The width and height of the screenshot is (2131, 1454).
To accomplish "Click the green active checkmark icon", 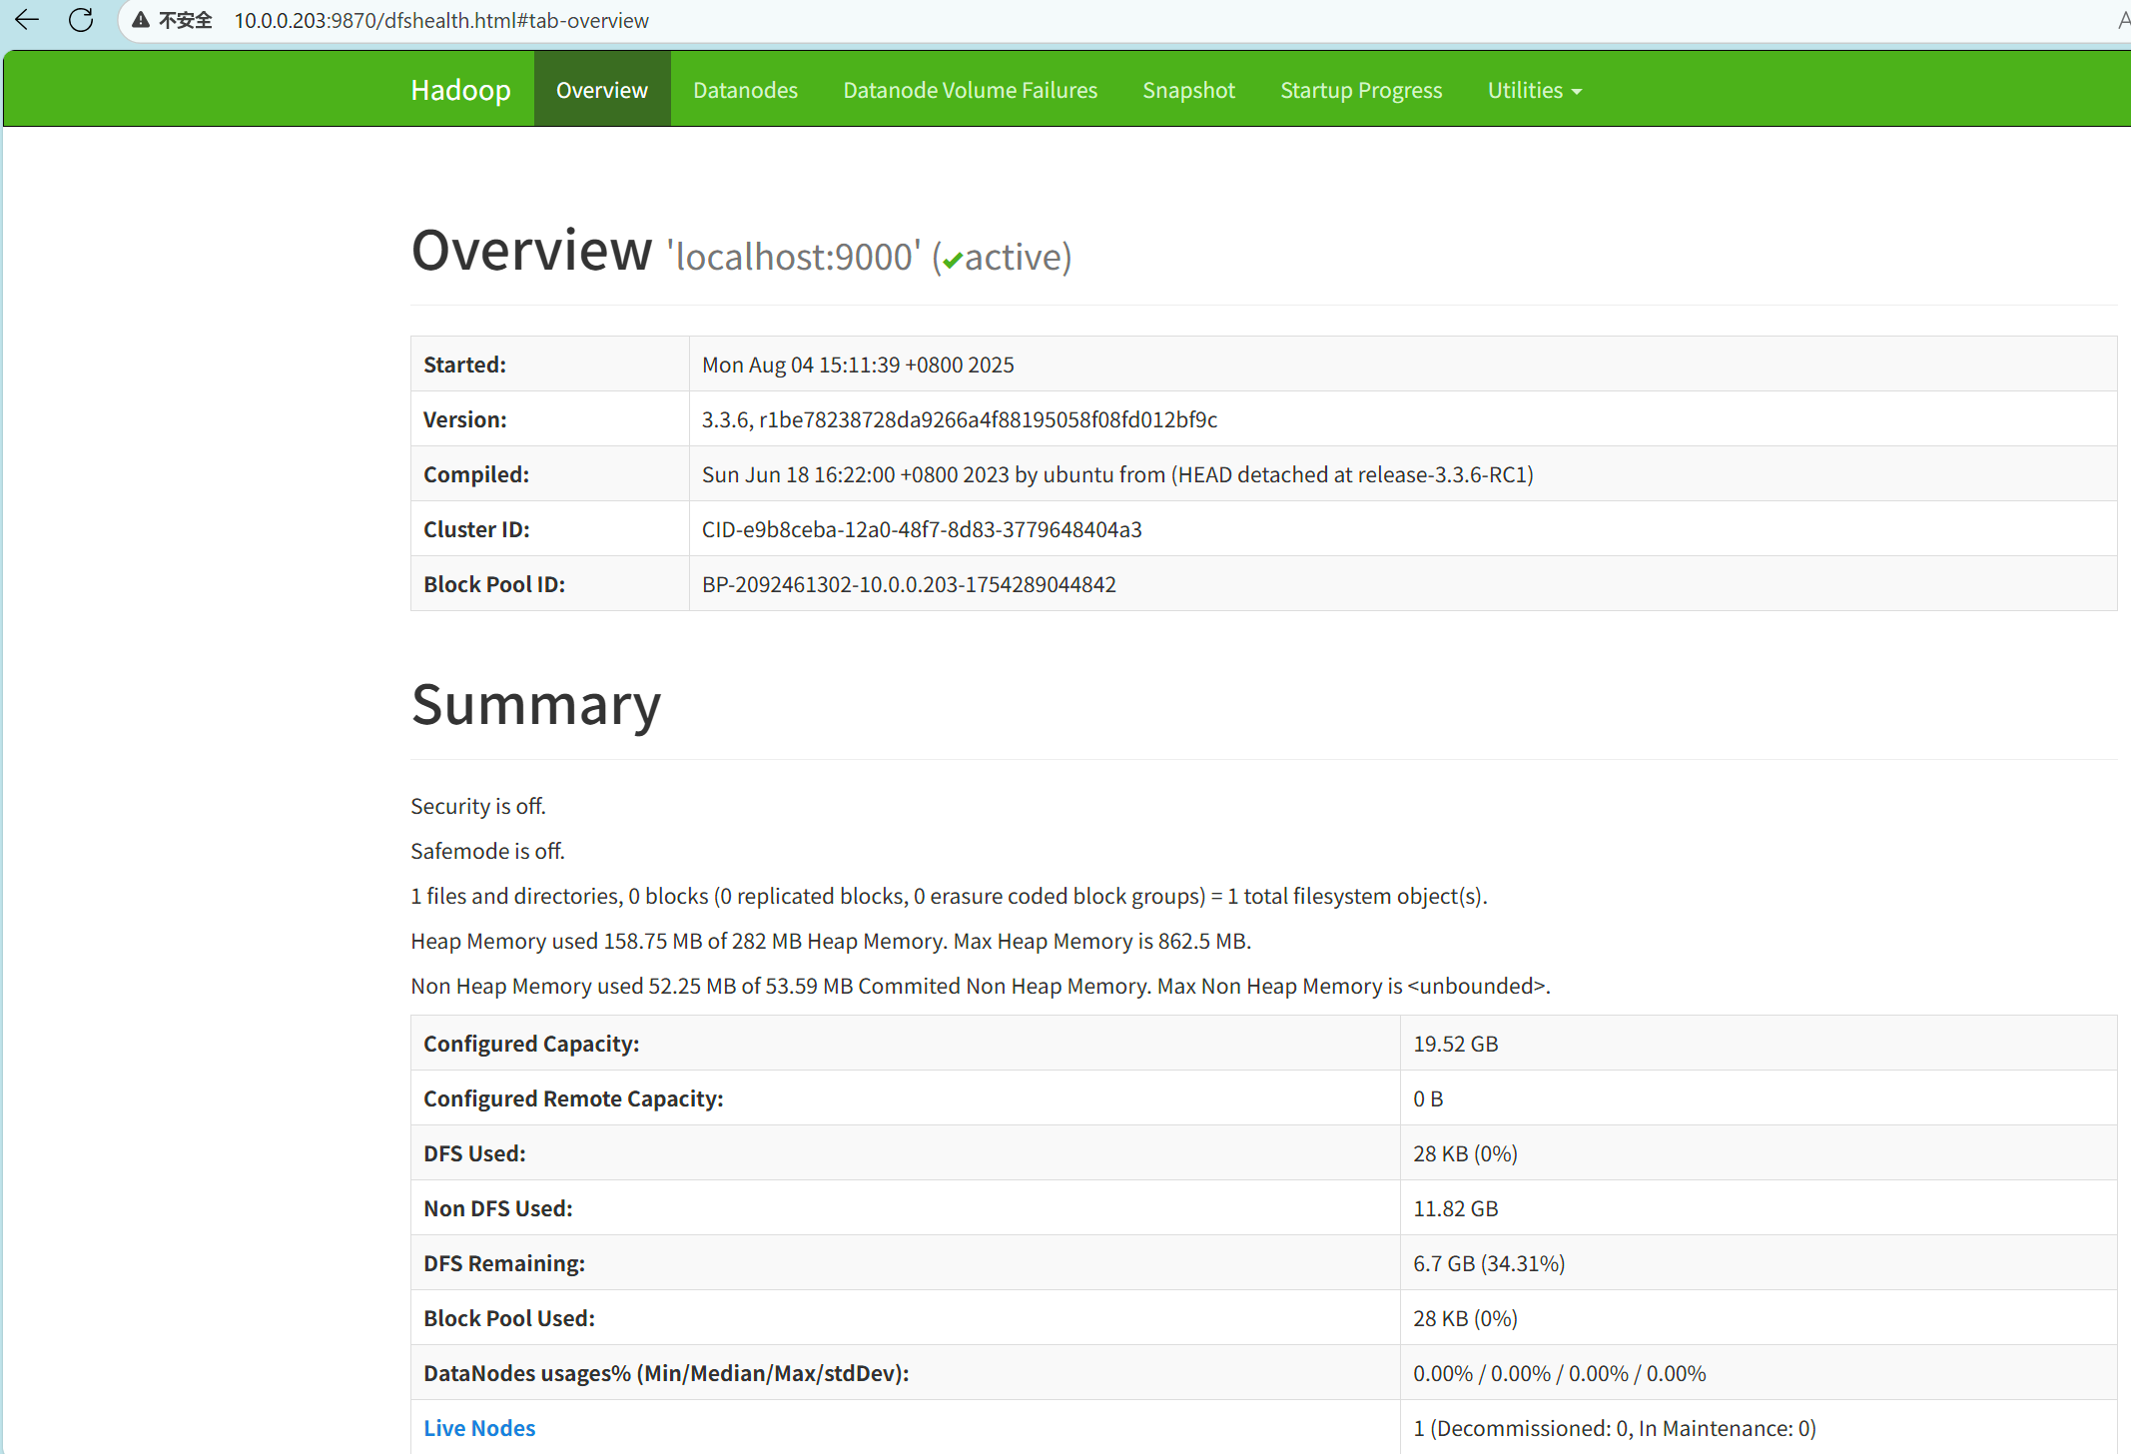I will [953, 260].
